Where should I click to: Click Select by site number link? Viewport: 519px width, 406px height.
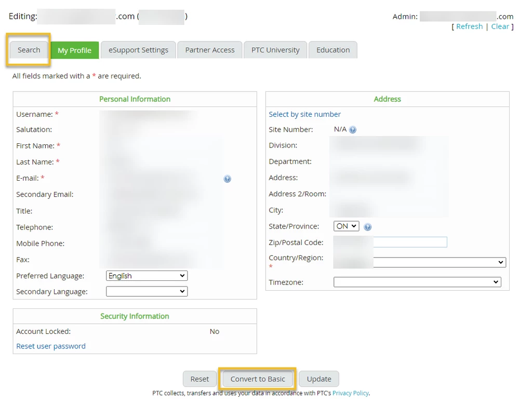point(304,115)
